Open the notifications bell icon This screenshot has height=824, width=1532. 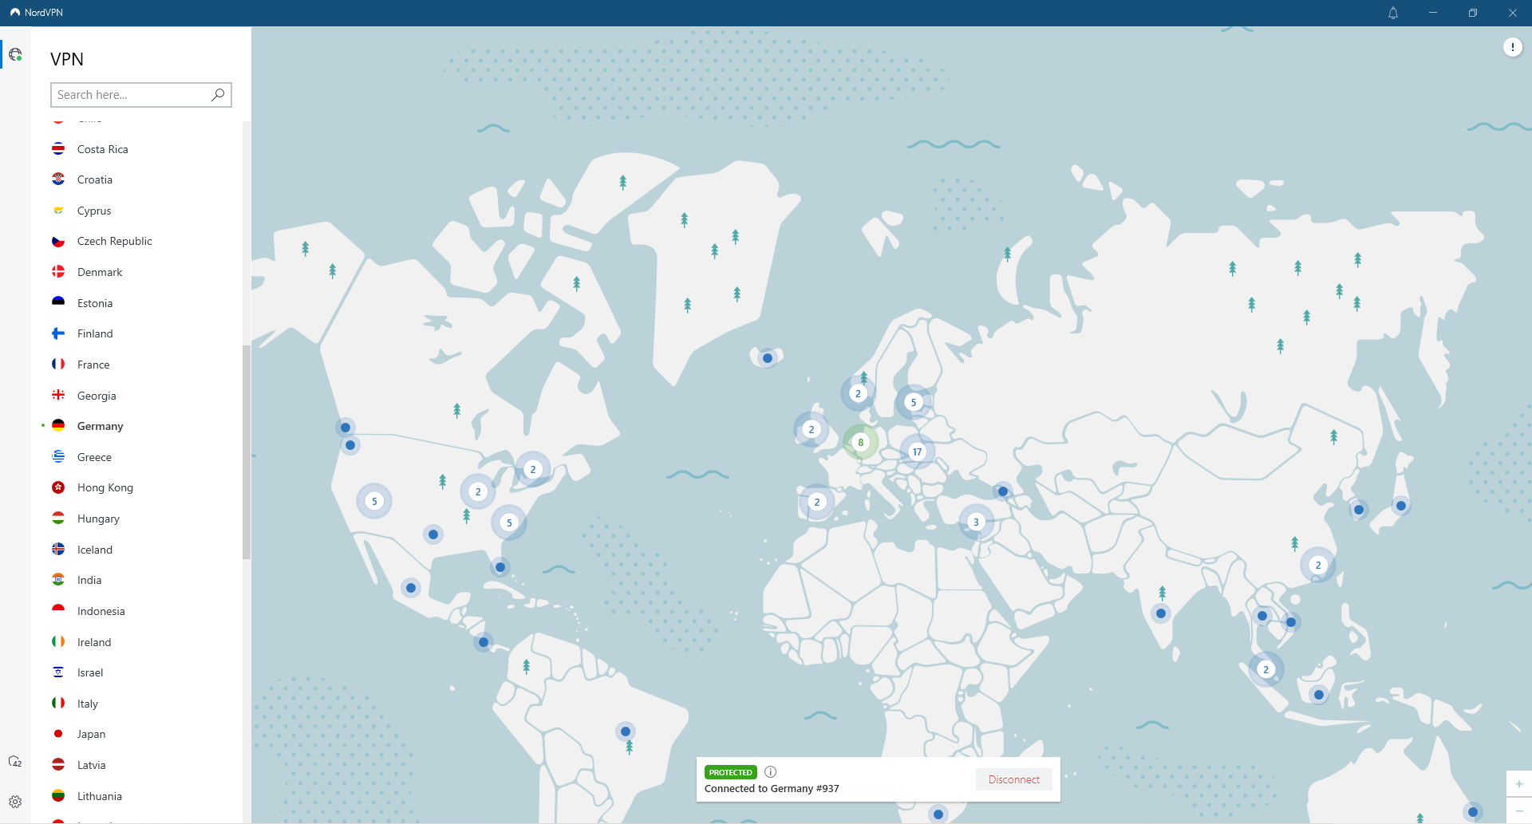pyautogui.click(x=1393, y=13)
